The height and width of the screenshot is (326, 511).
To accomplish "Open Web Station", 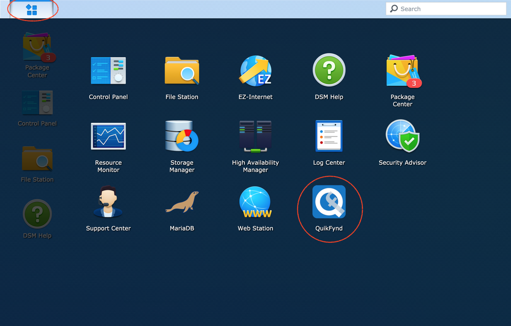I will [x=255, y=209].
